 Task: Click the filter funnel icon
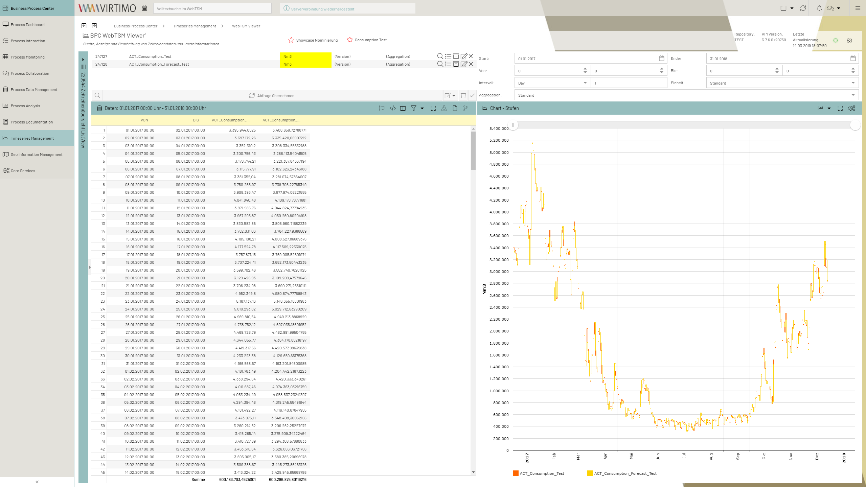[x=413, y=108]
